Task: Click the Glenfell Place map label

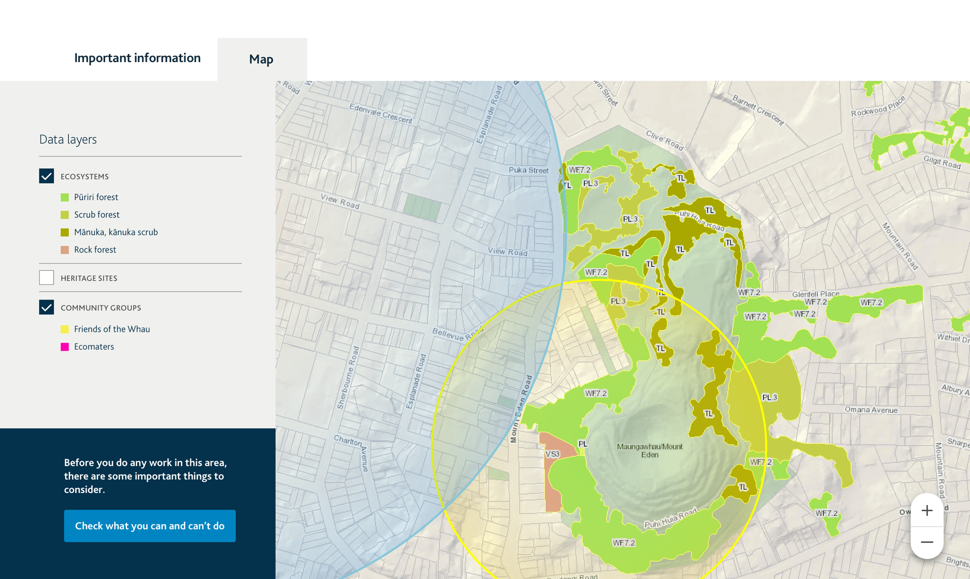Action: point(816,294)
